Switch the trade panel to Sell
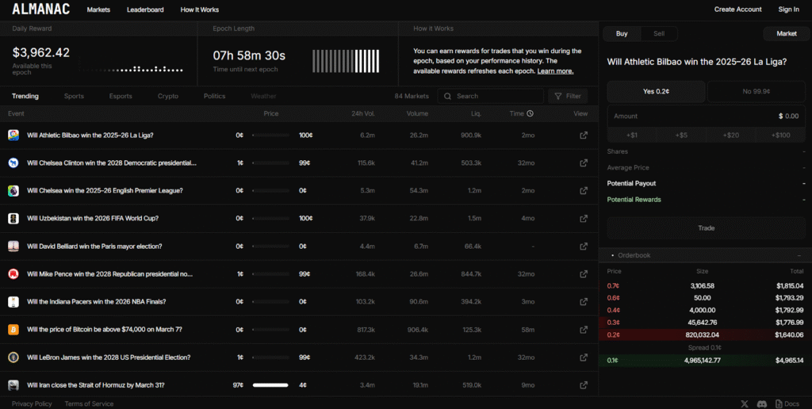Image resolution: width=812 pixels, height=409 pixels. 659,34
